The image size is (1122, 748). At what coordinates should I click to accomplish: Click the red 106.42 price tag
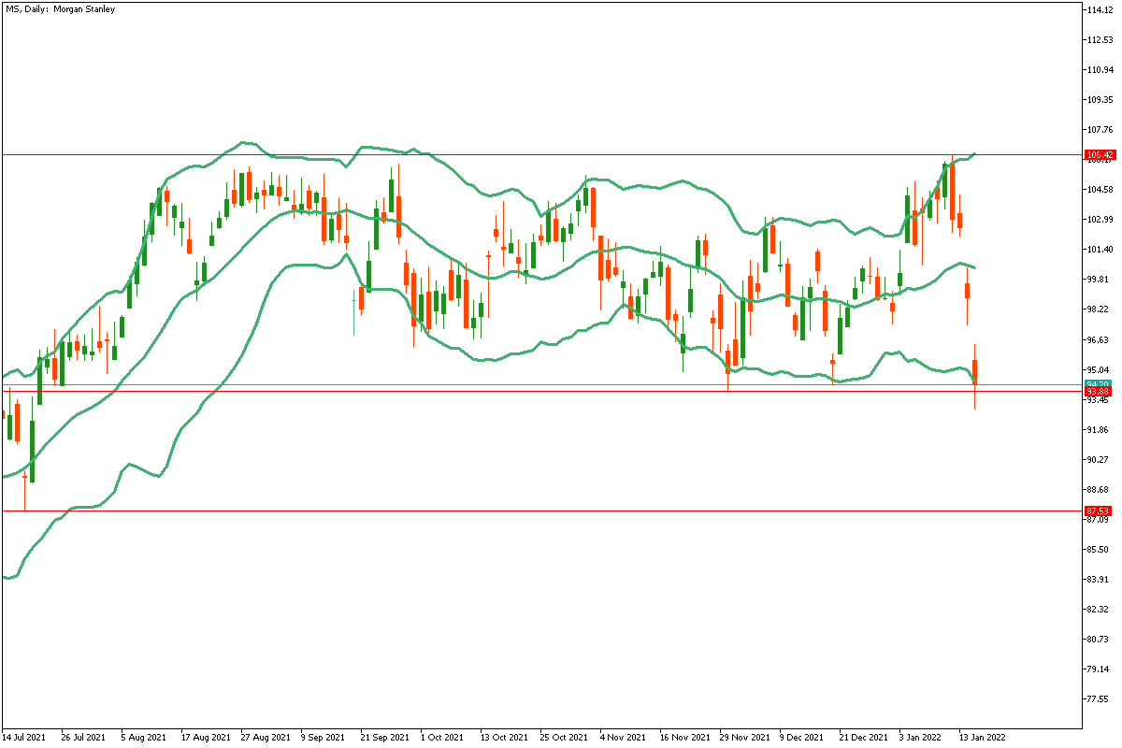coord(1098,154)
